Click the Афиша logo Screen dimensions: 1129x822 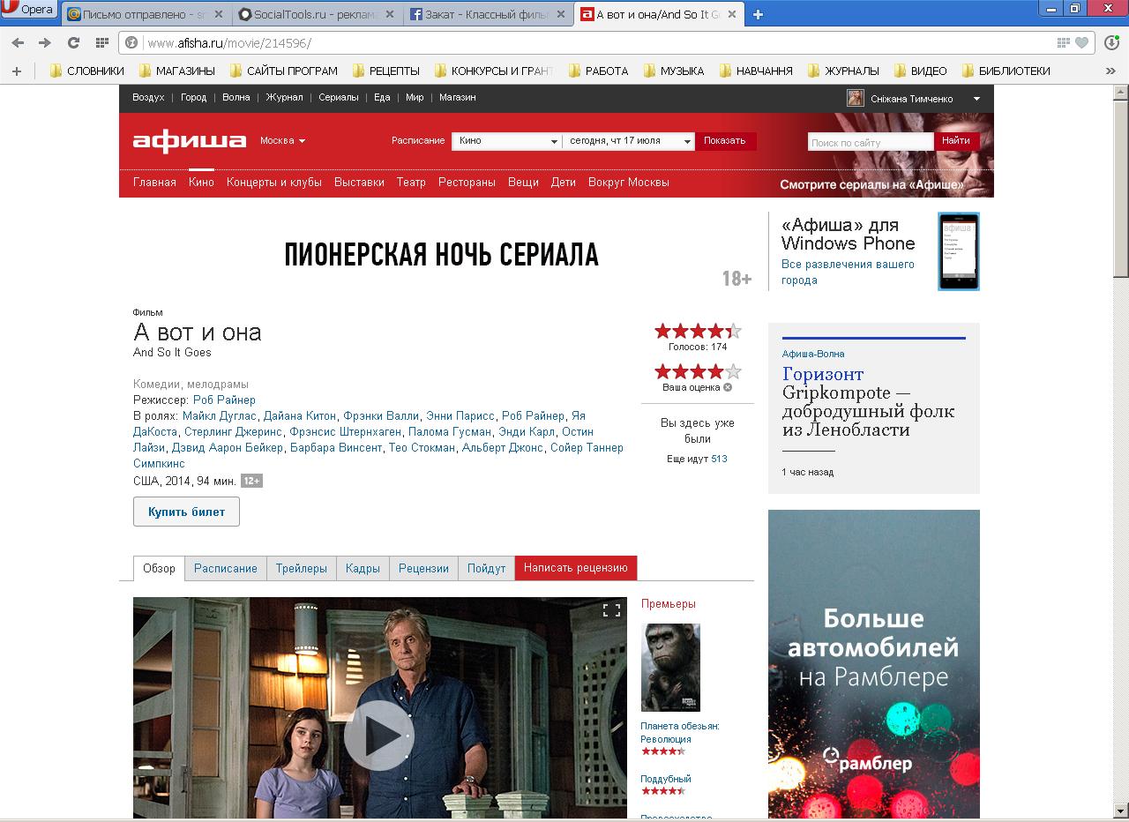[x=190, y=141]
